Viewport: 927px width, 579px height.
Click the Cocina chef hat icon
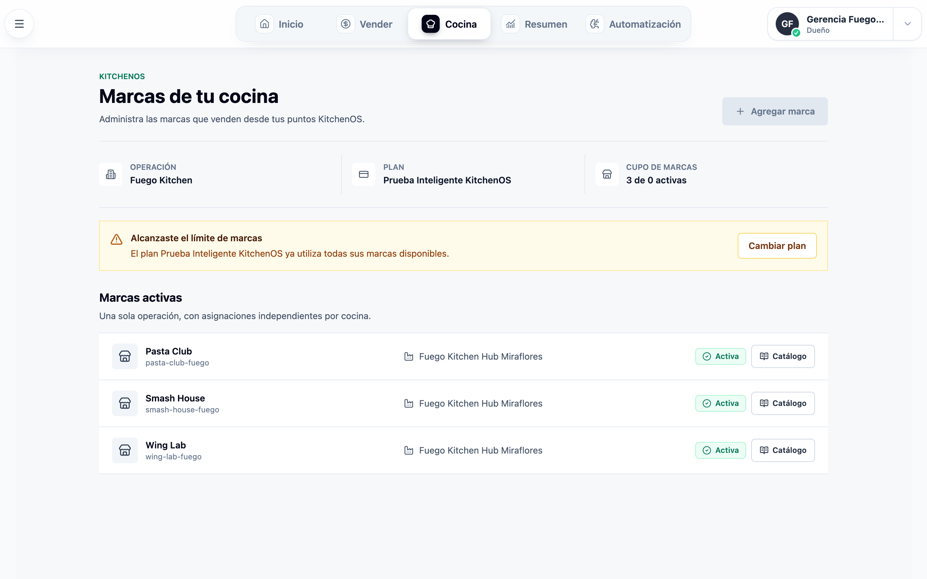(x=431, y=24)
